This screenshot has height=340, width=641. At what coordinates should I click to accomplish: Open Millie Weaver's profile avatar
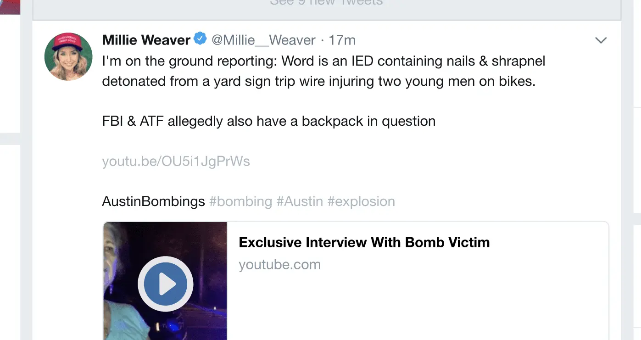pos(68,56)
